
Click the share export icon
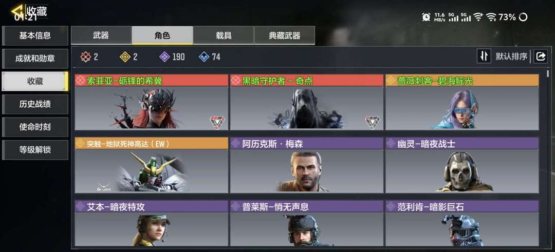click(x=541, y=56)
